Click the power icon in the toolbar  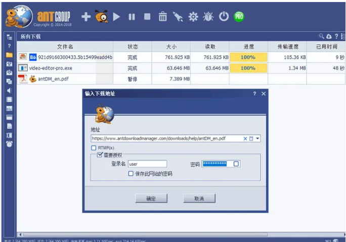224,17
